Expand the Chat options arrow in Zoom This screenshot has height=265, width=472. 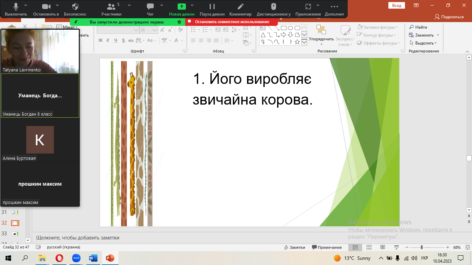(x=161, y=5)
